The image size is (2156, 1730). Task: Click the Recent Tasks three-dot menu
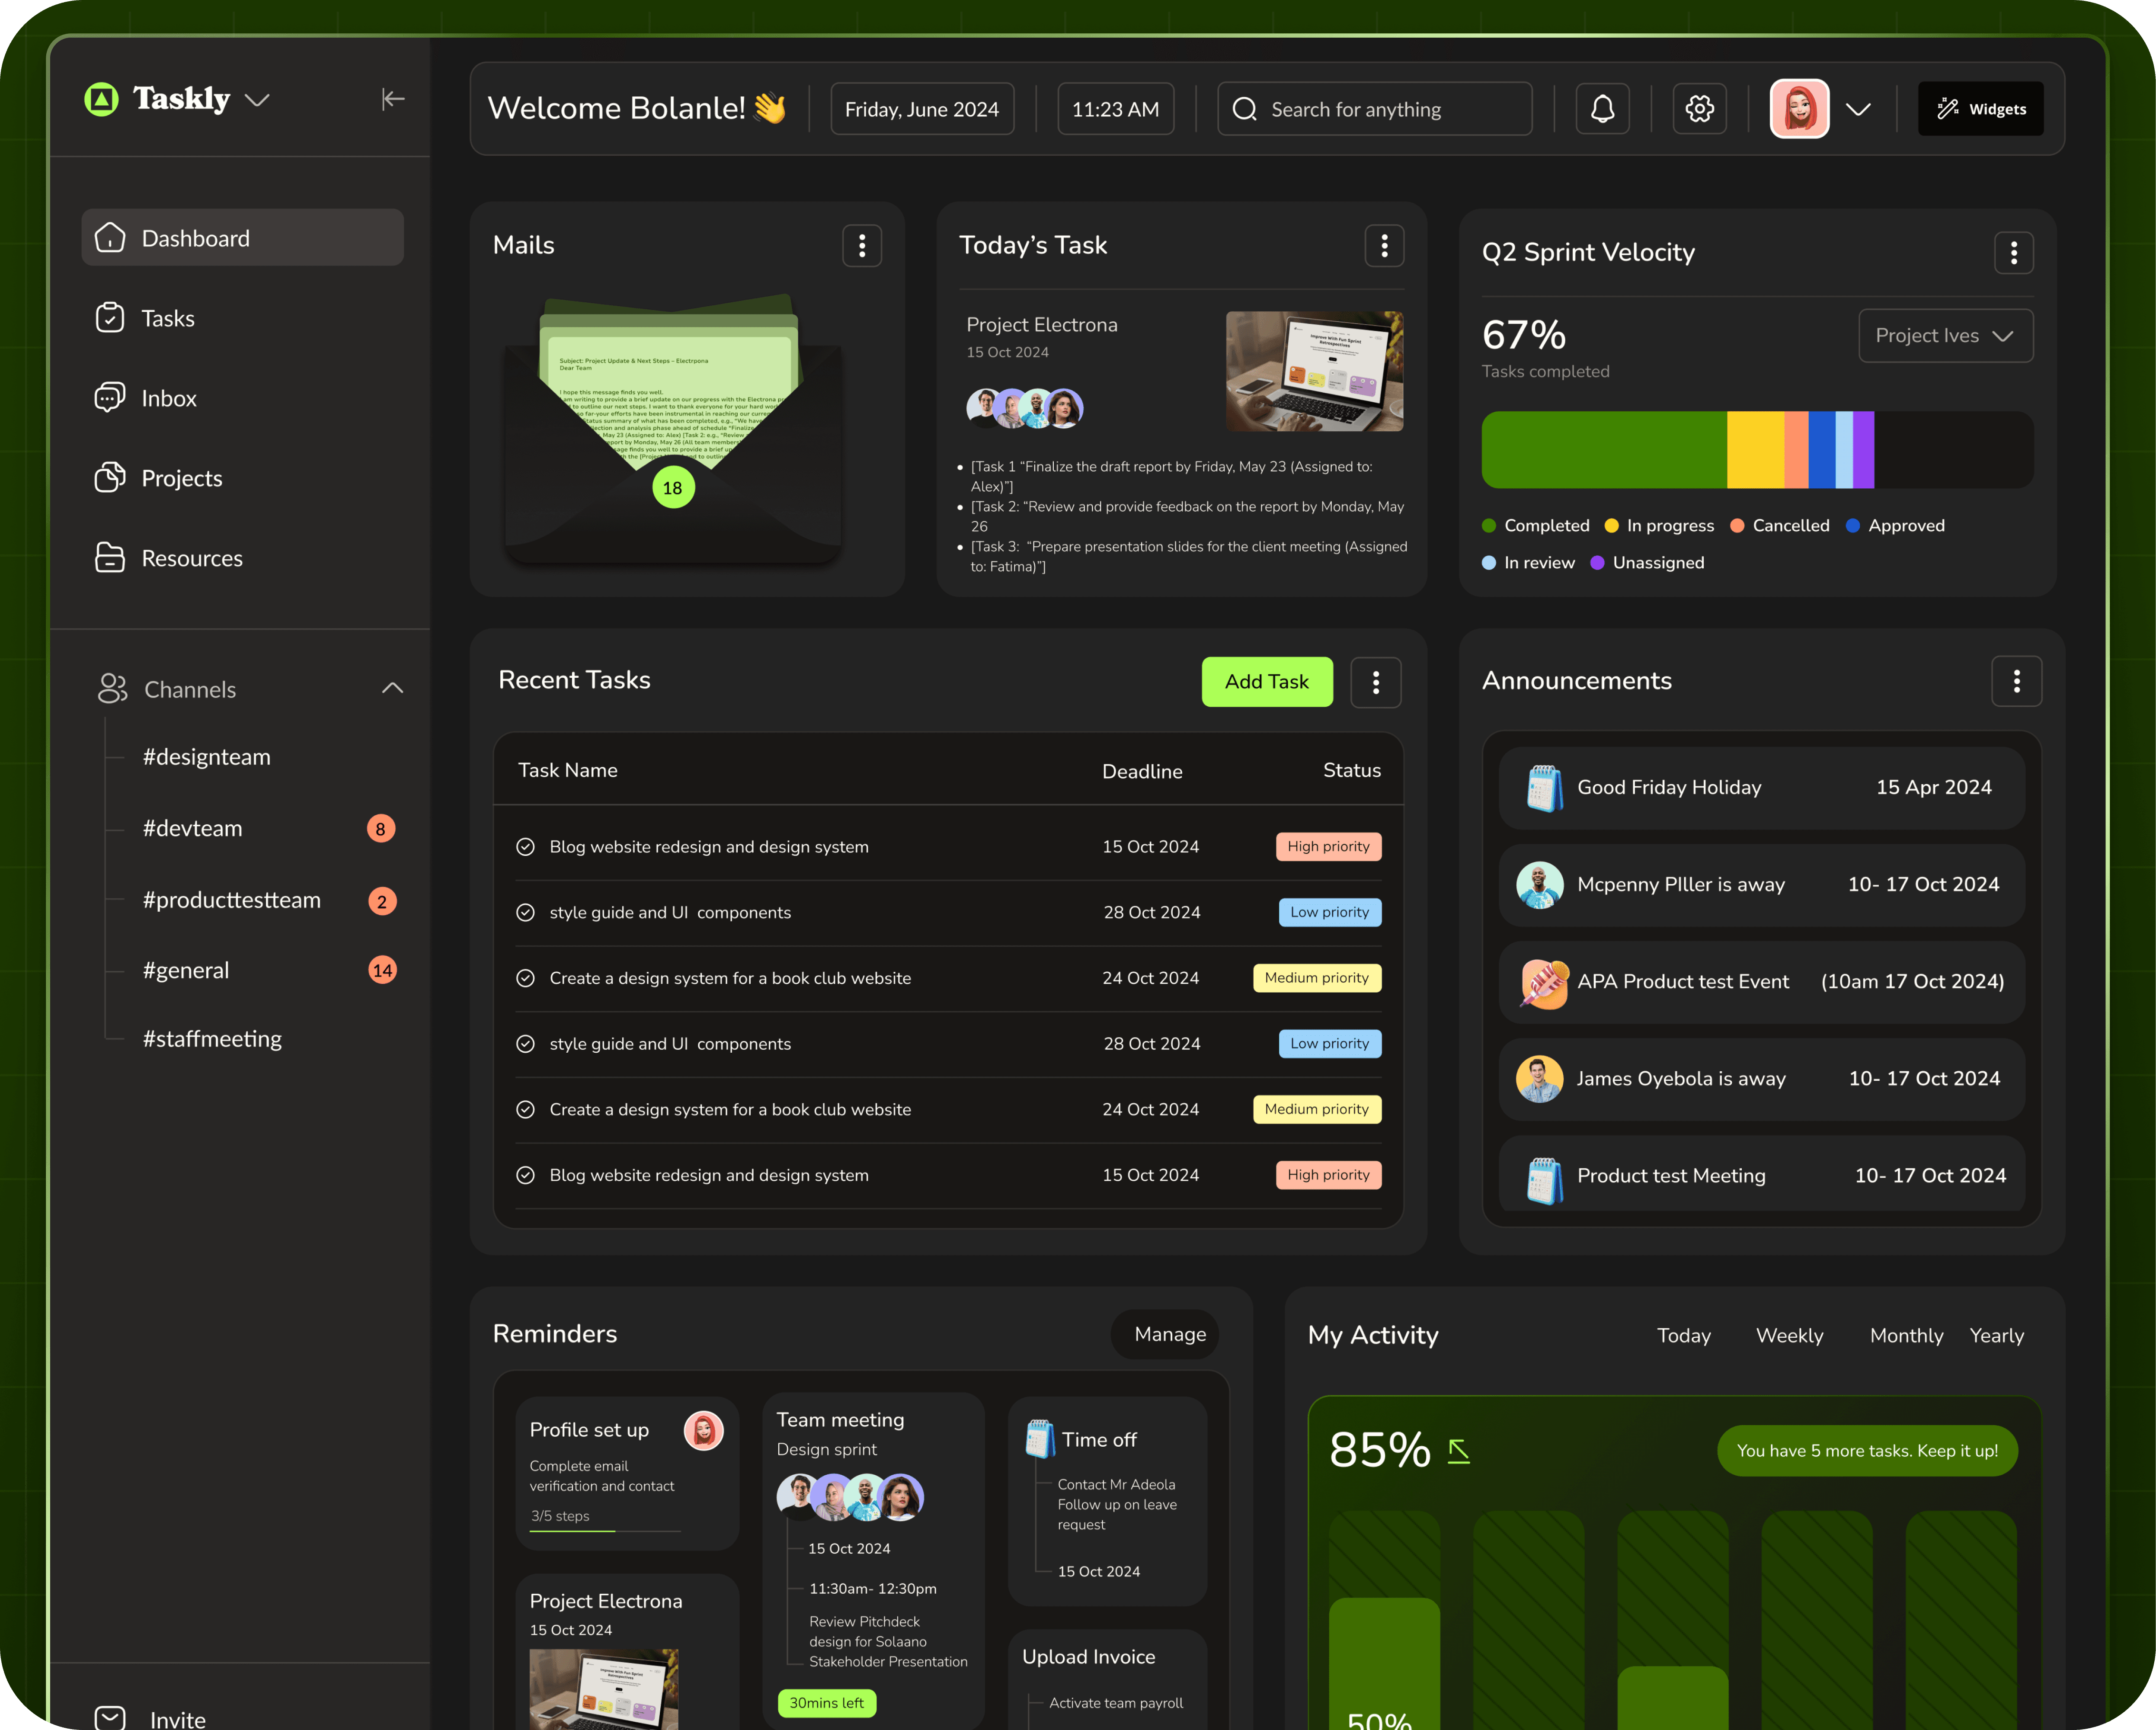pos(1375,682)
